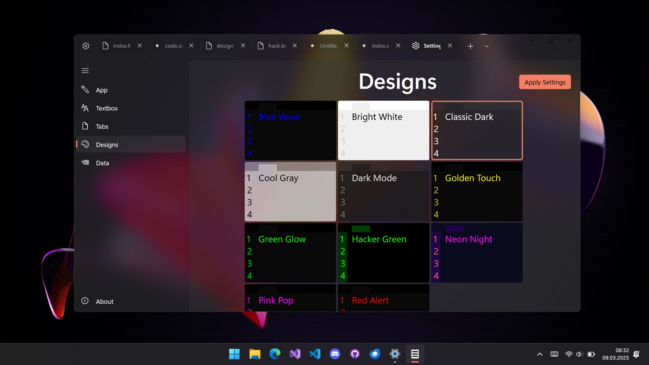Click the notepad app taskbar icon
This screenshot has width=649, height=365.
(415, 354)
